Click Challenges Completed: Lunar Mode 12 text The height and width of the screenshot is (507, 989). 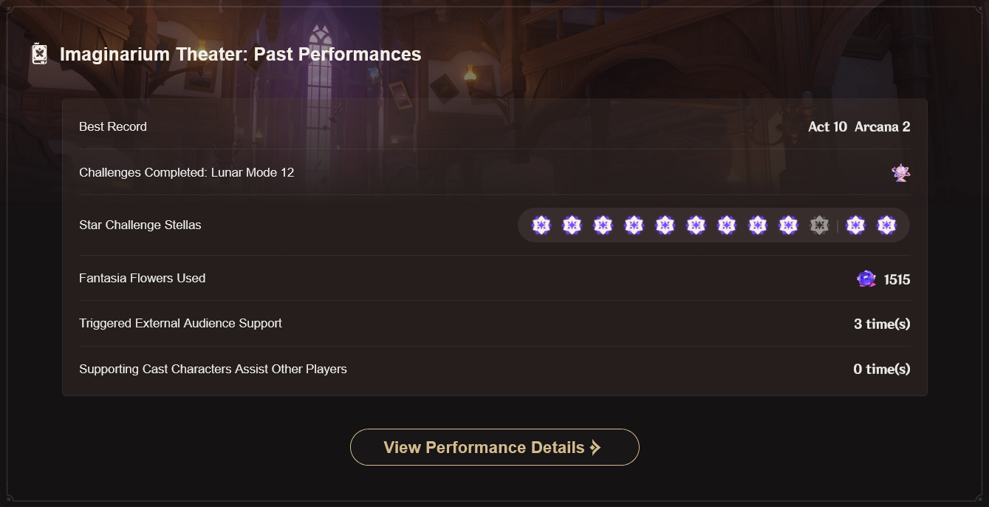point(186,172)
